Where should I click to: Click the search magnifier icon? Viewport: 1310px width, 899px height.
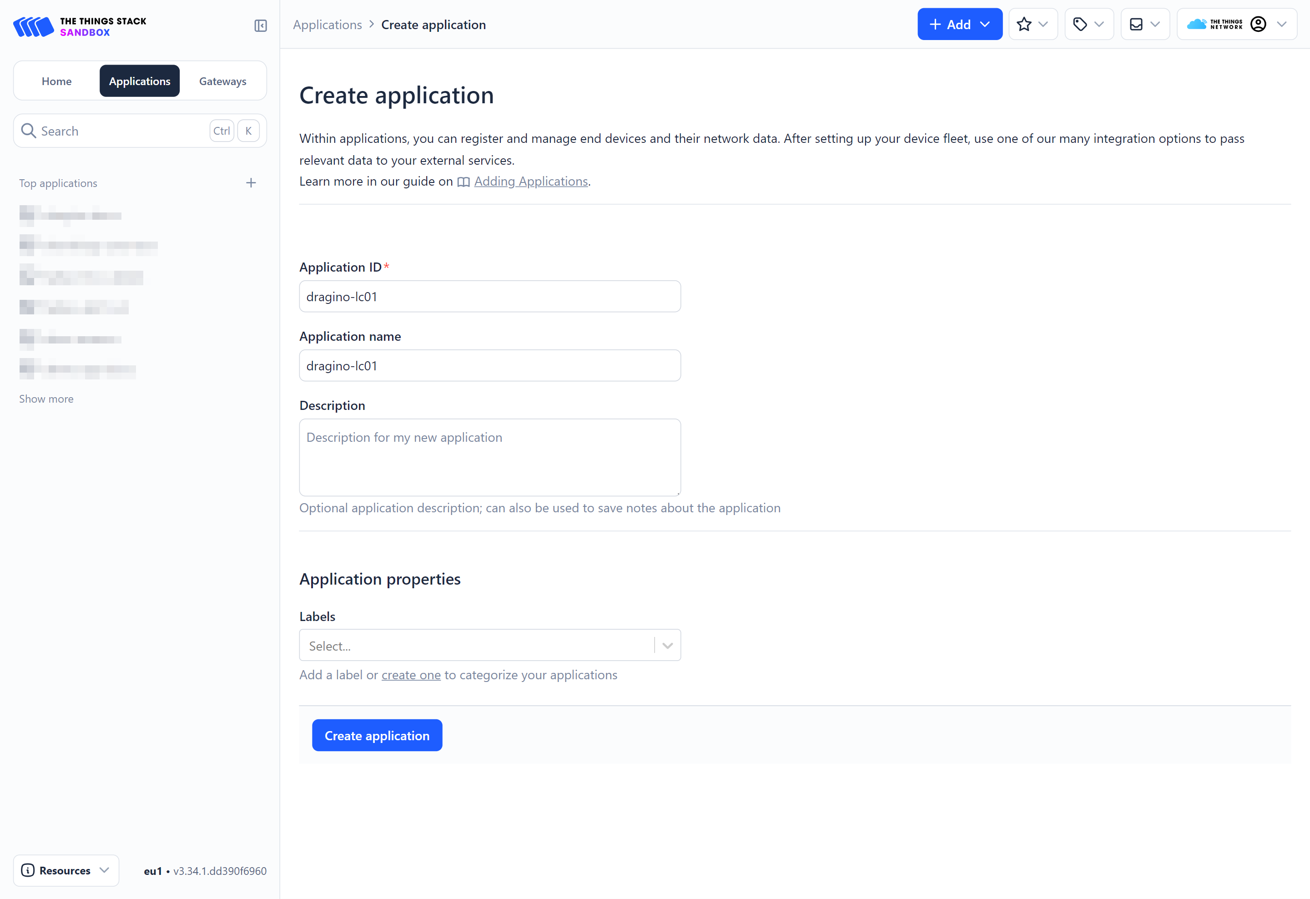[x=28, y=131]
